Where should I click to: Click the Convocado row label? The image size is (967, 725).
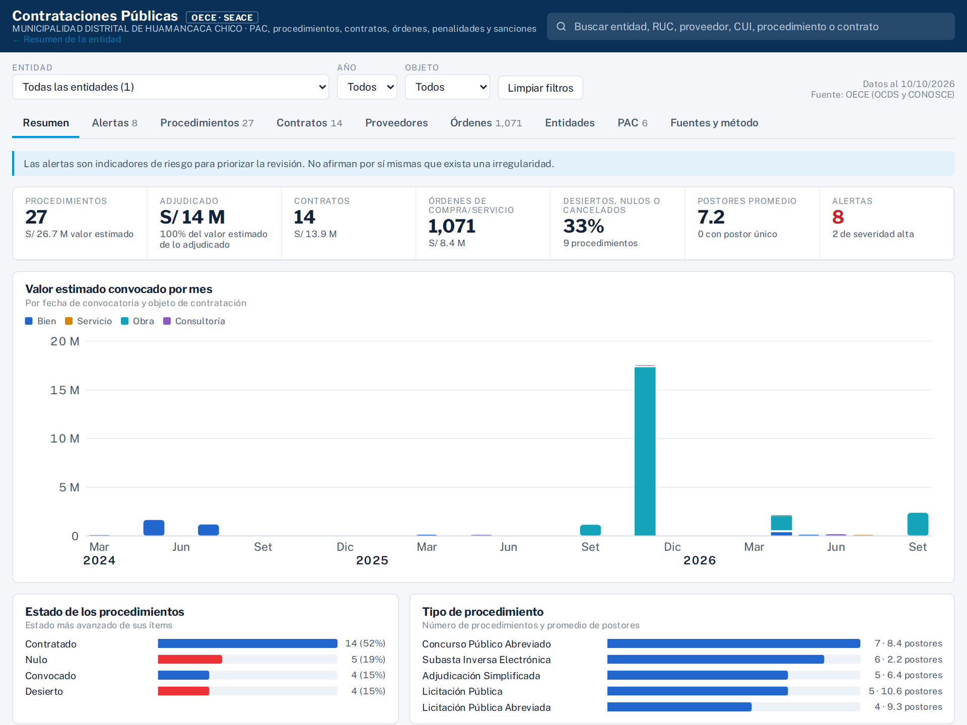(50, 676)
